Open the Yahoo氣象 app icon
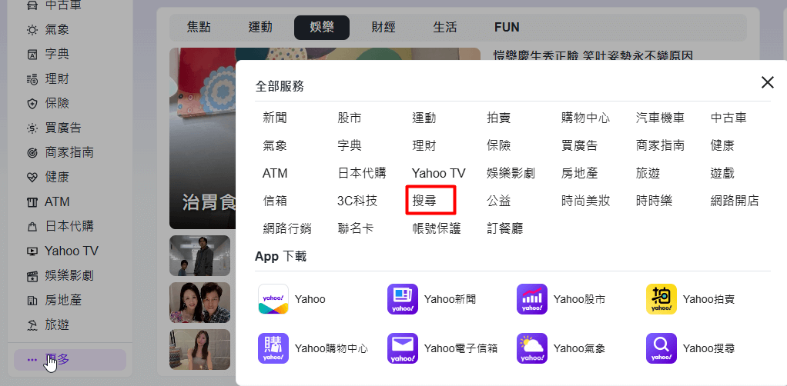The width and height of the screenshot is (787, 386). click(x=532, y=348)
